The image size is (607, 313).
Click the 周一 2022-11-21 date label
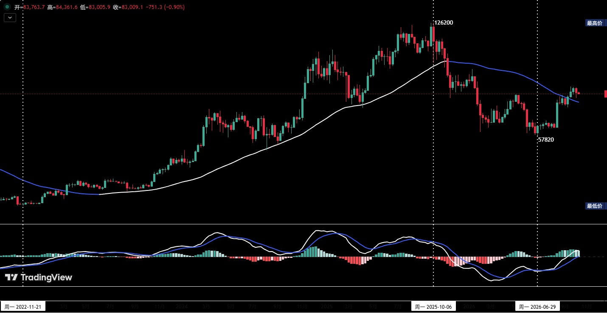tap(23, 306)
